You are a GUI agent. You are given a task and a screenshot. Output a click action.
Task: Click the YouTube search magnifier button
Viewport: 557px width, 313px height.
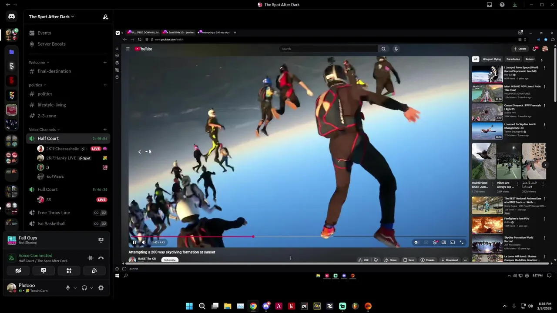pos(383,49)
